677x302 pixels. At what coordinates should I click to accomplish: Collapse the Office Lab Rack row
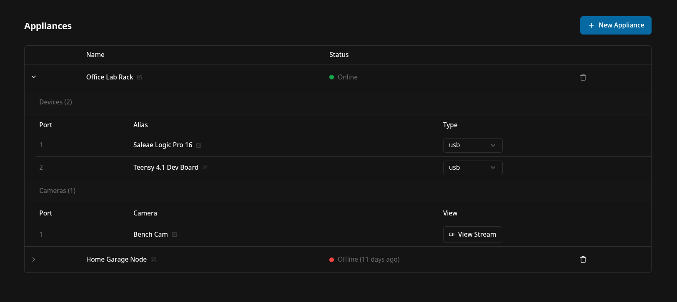[x=34, y=77]
